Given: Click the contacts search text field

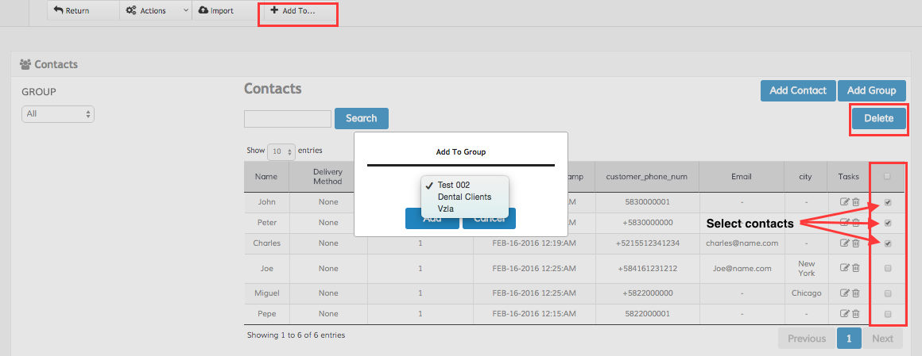Looking at the screenshot, I should pos(287,119).
